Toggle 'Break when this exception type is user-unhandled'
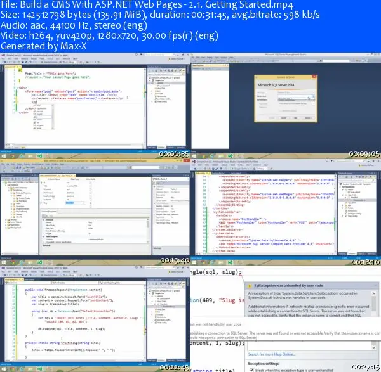381x372 pixels. click(251, 370)
